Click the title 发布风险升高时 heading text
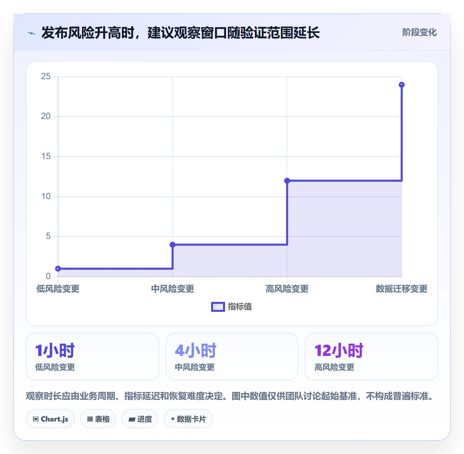464x454 pixels. click(181, 33)
